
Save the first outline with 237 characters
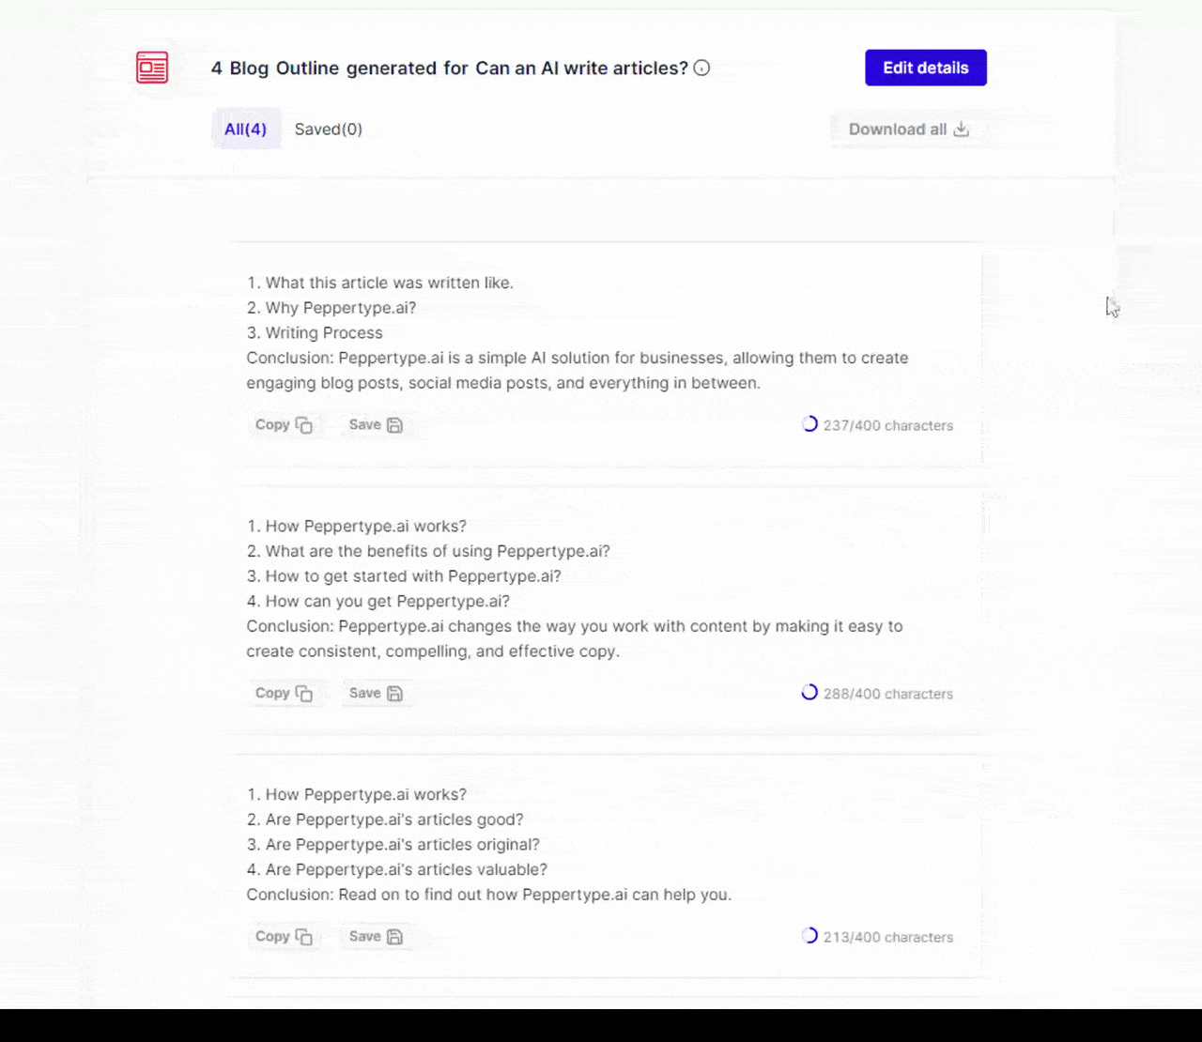pos(376,424)
